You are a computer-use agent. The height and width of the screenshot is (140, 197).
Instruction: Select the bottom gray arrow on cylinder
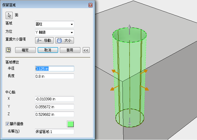[130, 121]
